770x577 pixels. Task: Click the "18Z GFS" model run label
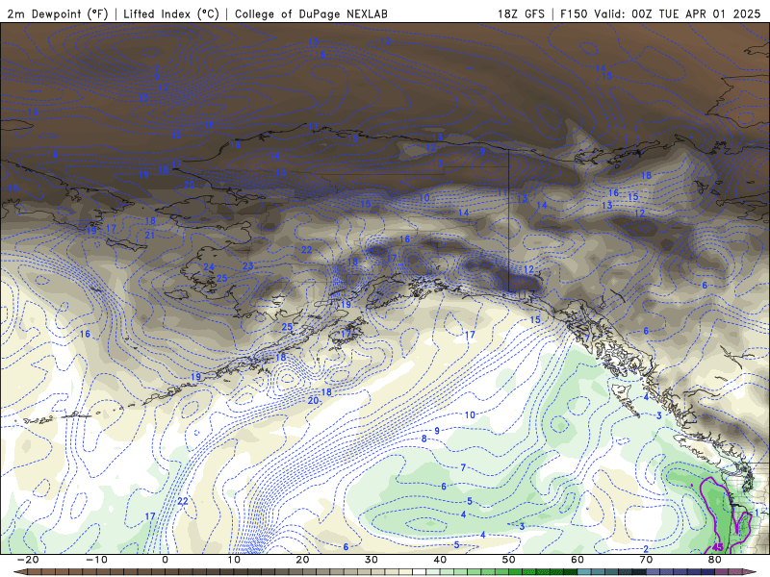tap(521, 13)
